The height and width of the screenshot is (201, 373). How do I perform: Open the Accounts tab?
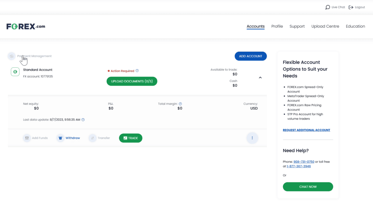click(255, 27)
